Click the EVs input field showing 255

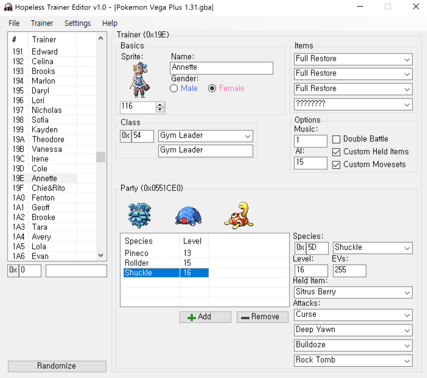[x=349, y=270]
